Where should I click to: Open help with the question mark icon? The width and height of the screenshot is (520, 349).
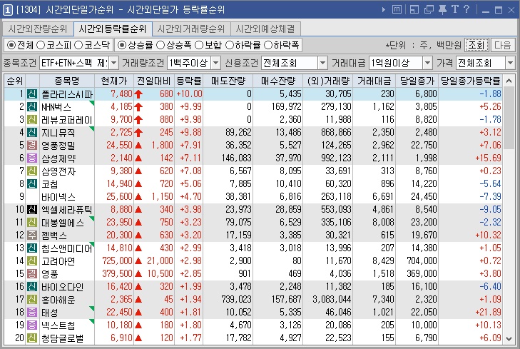click(467, 9)
